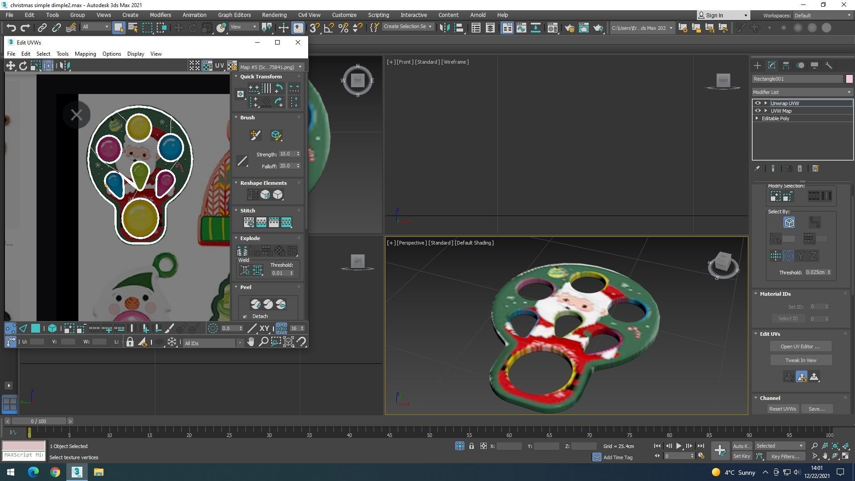Click the Quick Peel icon
The image size is (855, 481).
click(256, 305)
